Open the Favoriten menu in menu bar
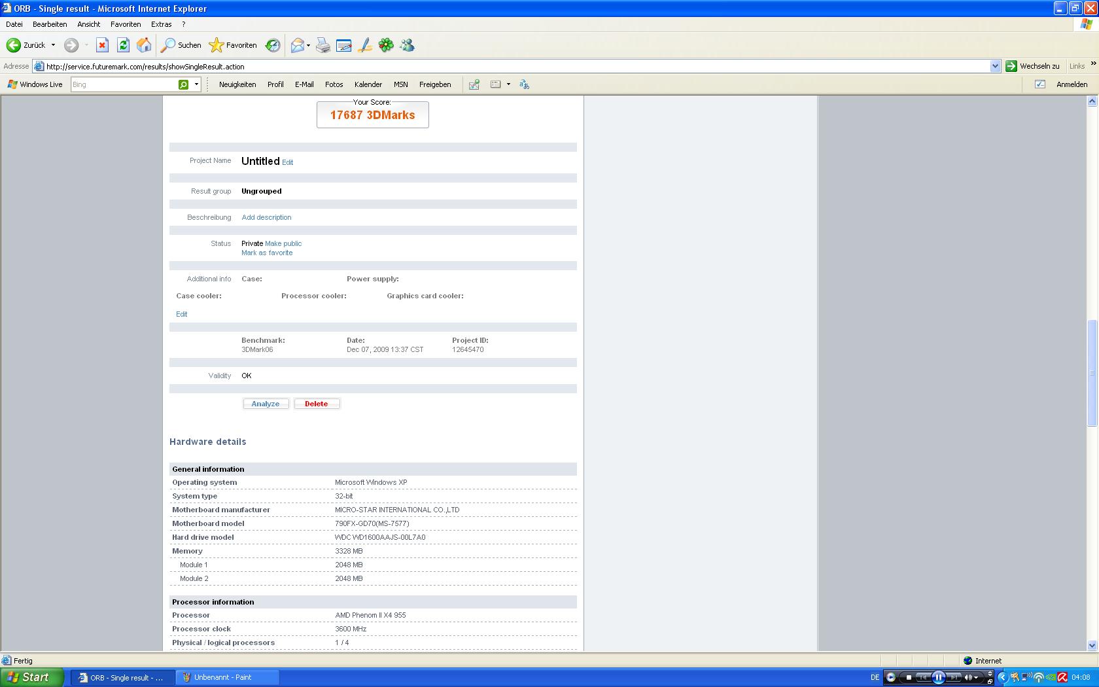The width and height of the screenshot is (1099, 687). [126, 24]
